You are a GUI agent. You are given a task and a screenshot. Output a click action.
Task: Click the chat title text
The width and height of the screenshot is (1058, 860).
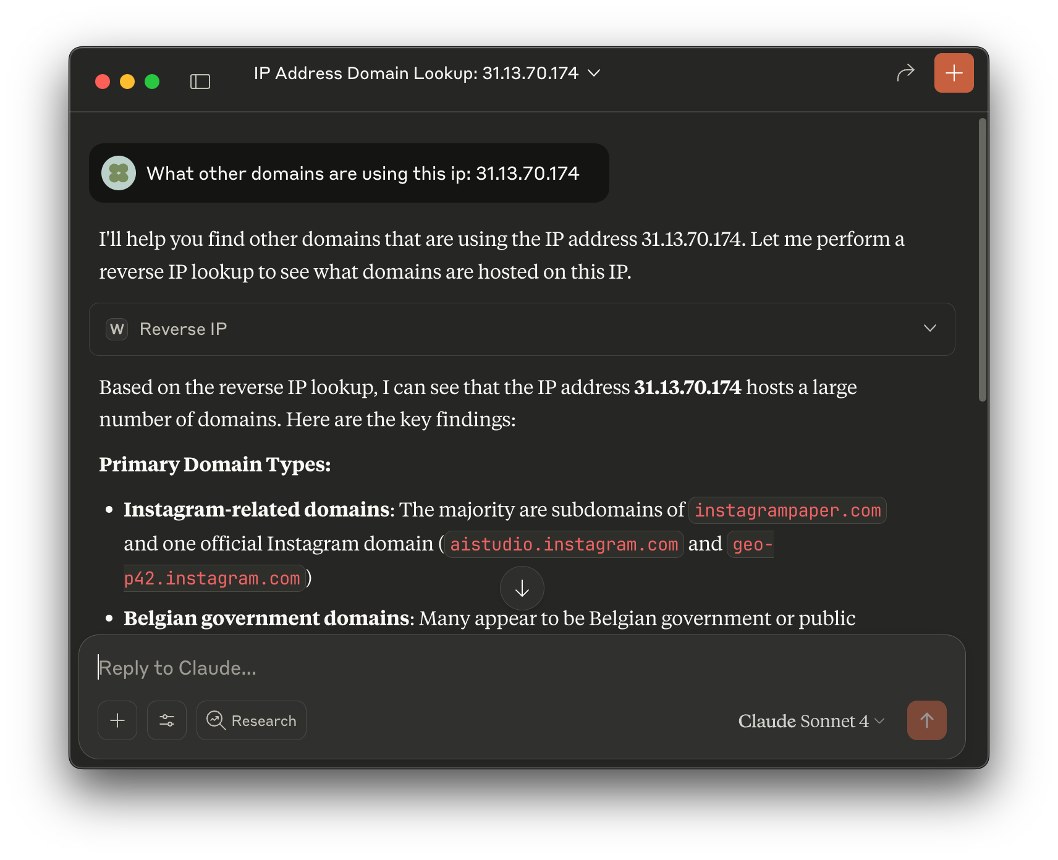(416, 73)
